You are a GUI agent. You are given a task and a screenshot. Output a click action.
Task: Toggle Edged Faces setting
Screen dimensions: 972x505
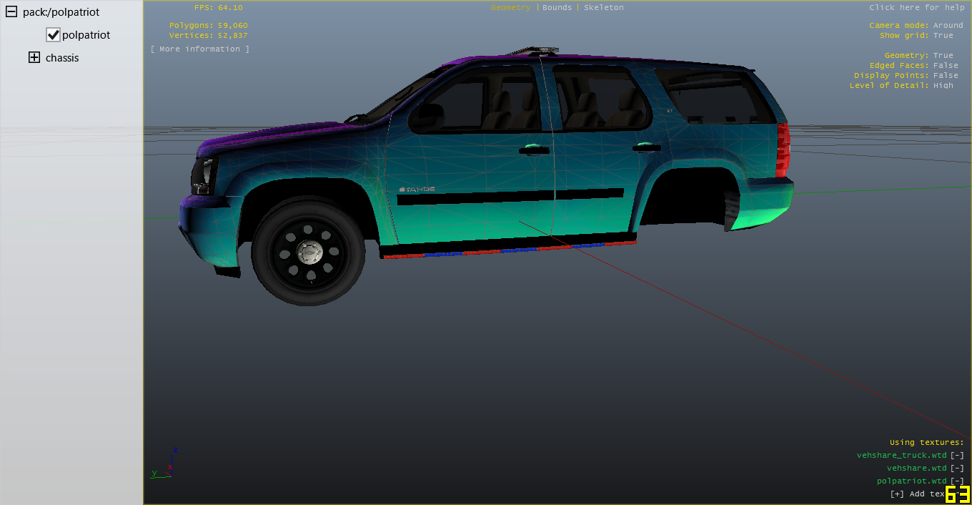coord(945,65)
